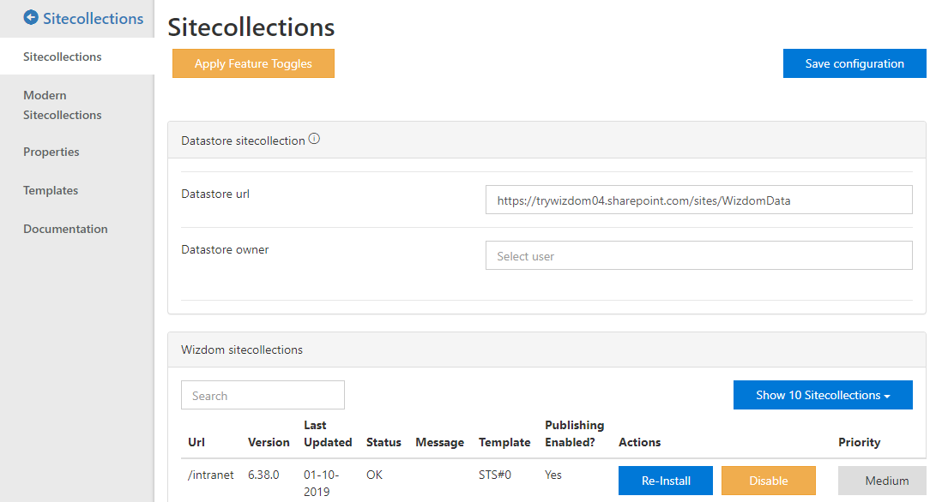Image resolution: width=936 pixels, height=502 pixels.
Task: Click the Yes publishing enabled cell
Action: coord(553,475)
